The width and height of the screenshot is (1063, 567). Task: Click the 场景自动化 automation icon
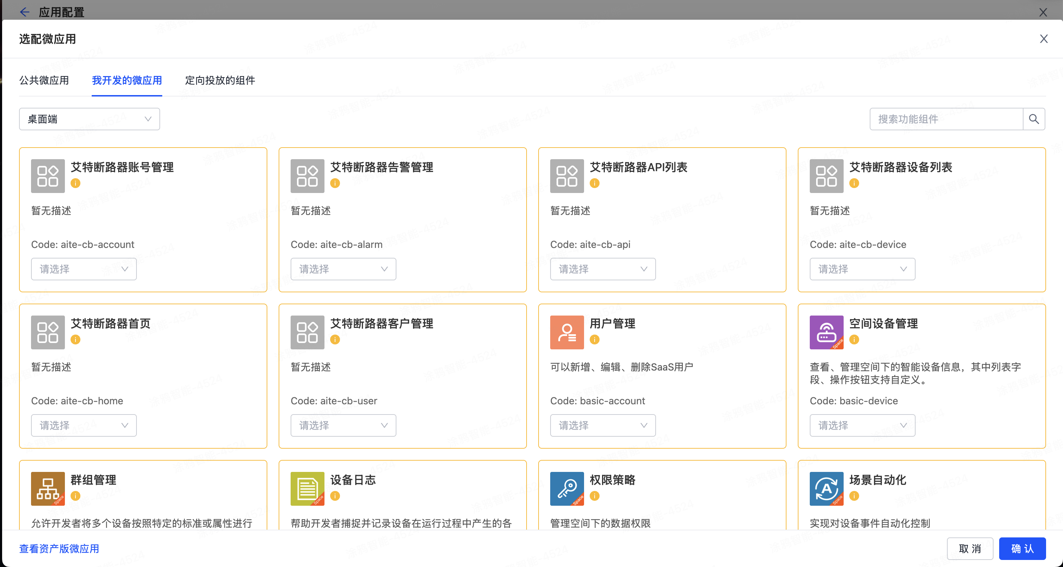coord(826,488)
